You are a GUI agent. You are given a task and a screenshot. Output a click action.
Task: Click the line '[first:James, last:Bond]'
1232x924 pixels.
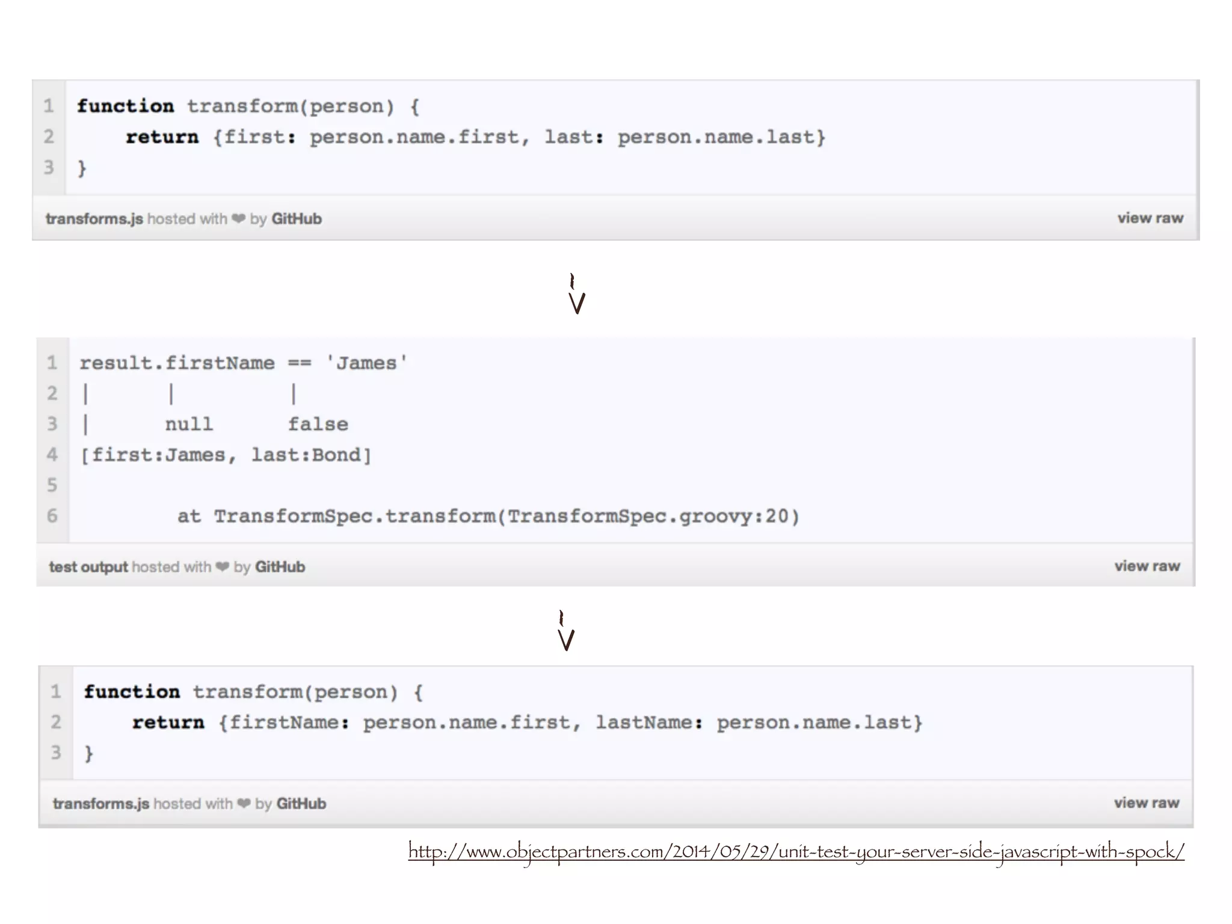tap(226, 455)
